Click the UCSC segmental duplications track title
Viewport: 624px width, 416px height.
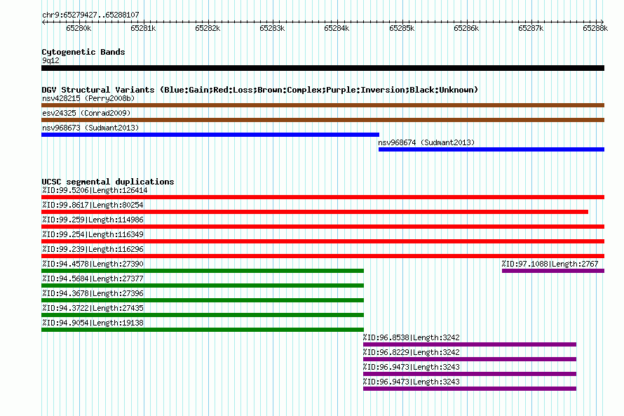tap(108, 182)
